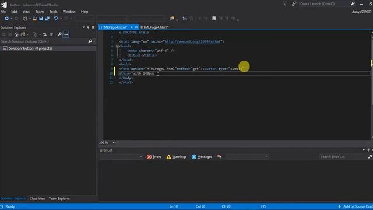Switch to the Team Explorer tab

(x=59, y=198)
